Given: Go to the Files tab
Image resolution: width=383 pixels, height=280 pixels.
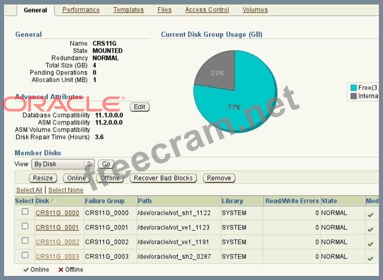Looking at the screenshot, I should [164, 10].
